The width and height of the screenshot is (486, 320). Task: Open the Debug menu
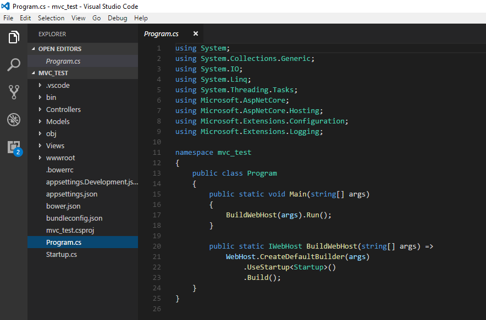point(118,18)
